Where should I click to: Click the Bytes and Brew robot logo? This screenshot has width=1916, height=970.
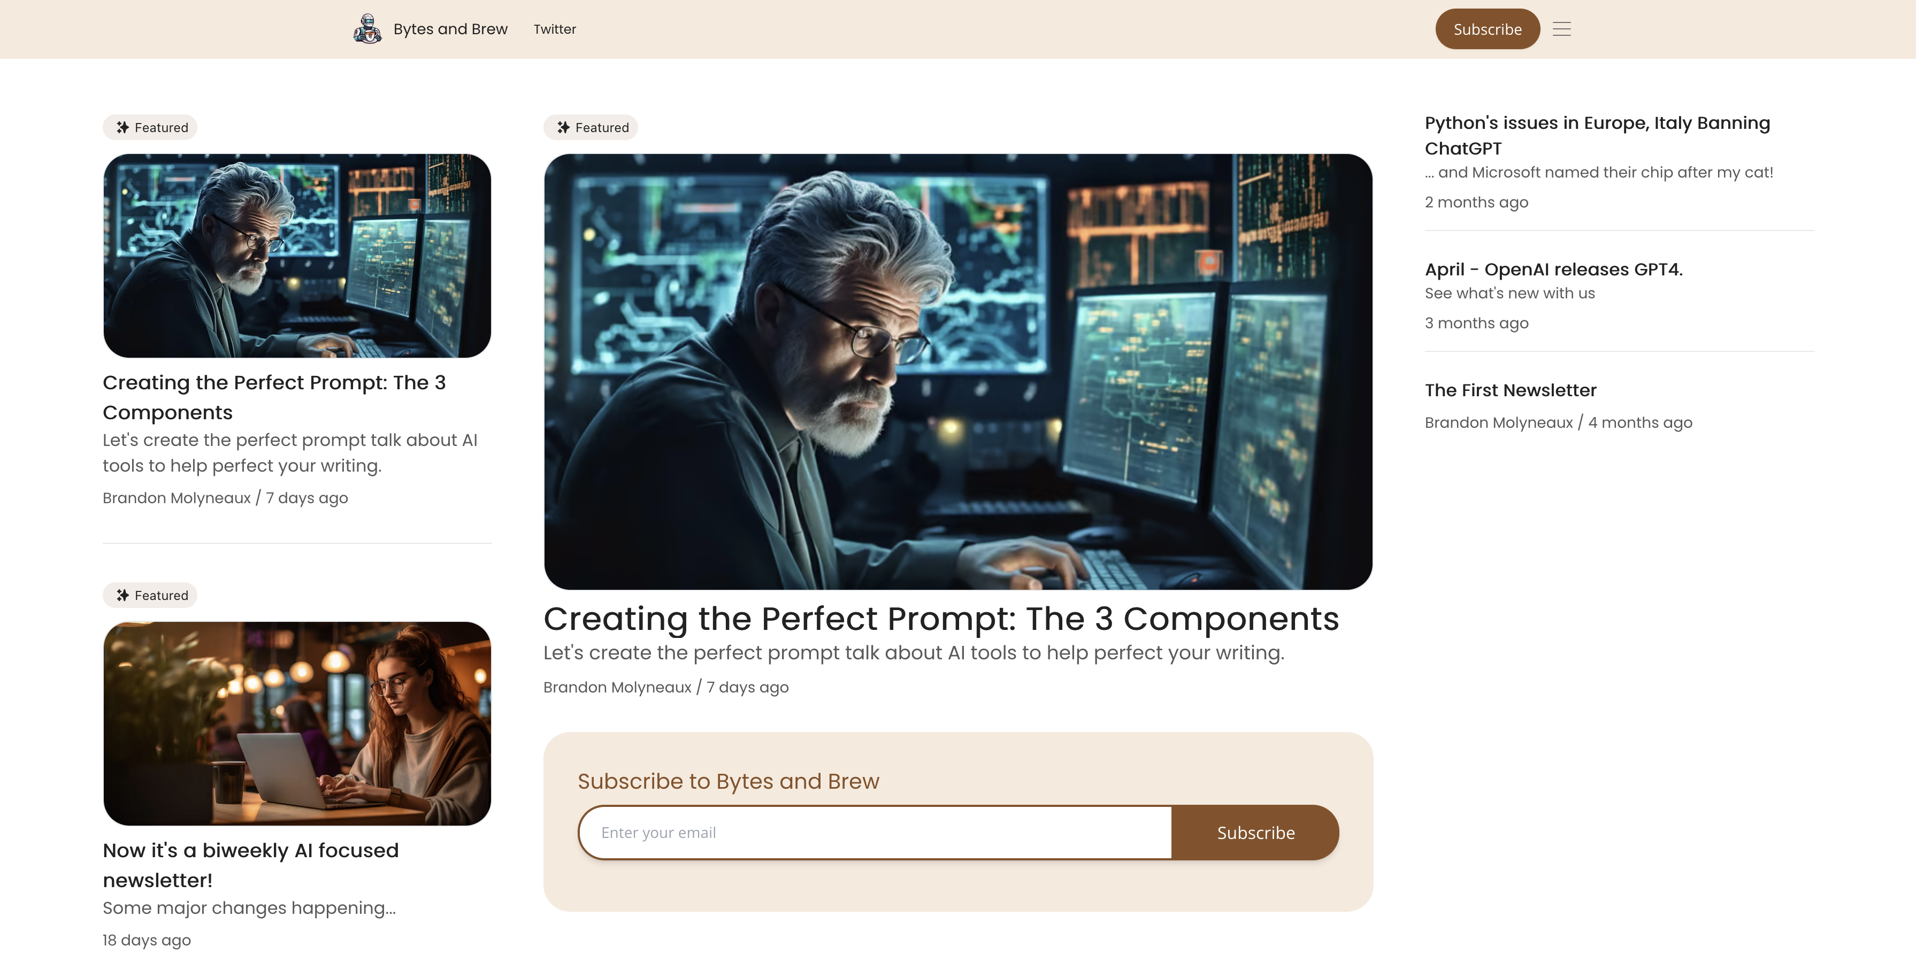click(367, 29)
